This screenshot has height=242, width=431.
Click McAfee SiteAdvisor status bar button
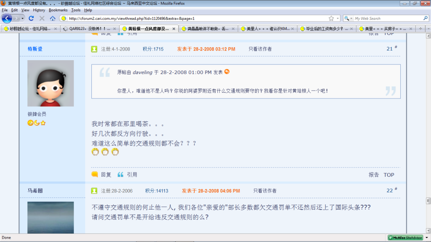405,238
